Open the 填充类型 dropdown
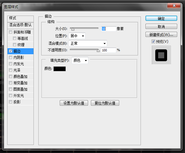 pyautogui.click(x=80, y=60)
